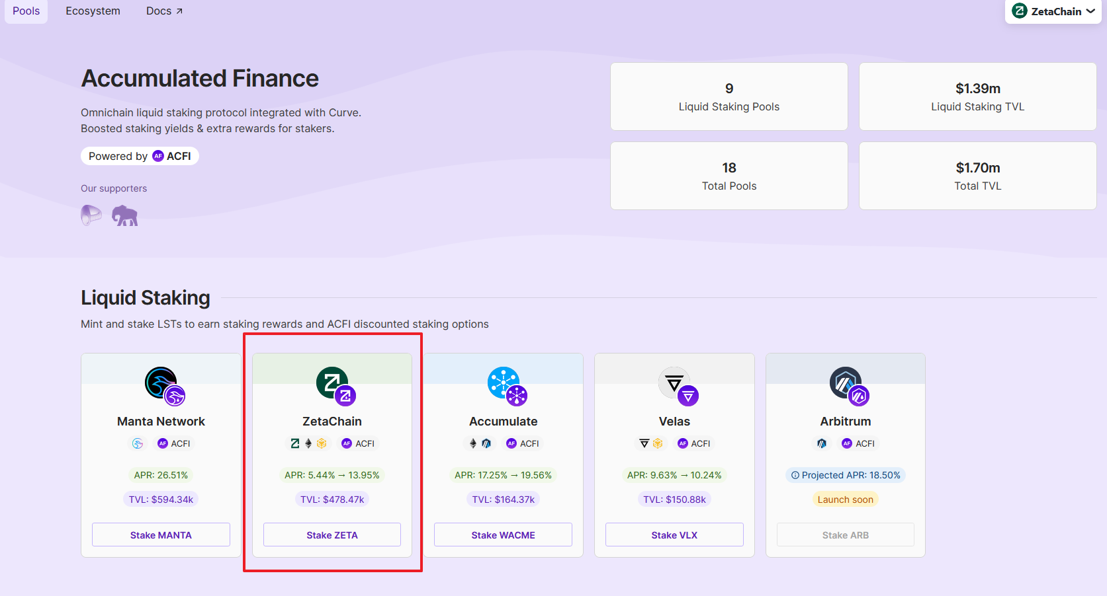The image size is (1107, 596).
Task: Click the Velas card title
Action: point(674,421)
